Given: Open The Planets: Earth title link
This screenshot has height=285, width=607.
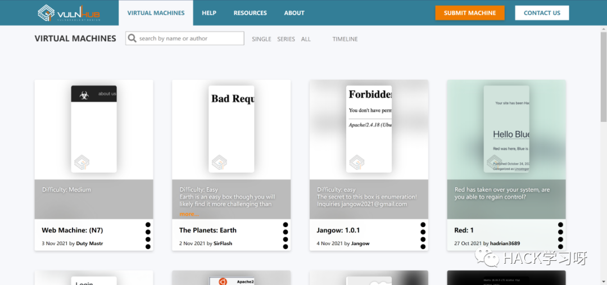Looking at the screenshot, I should 208,230.
